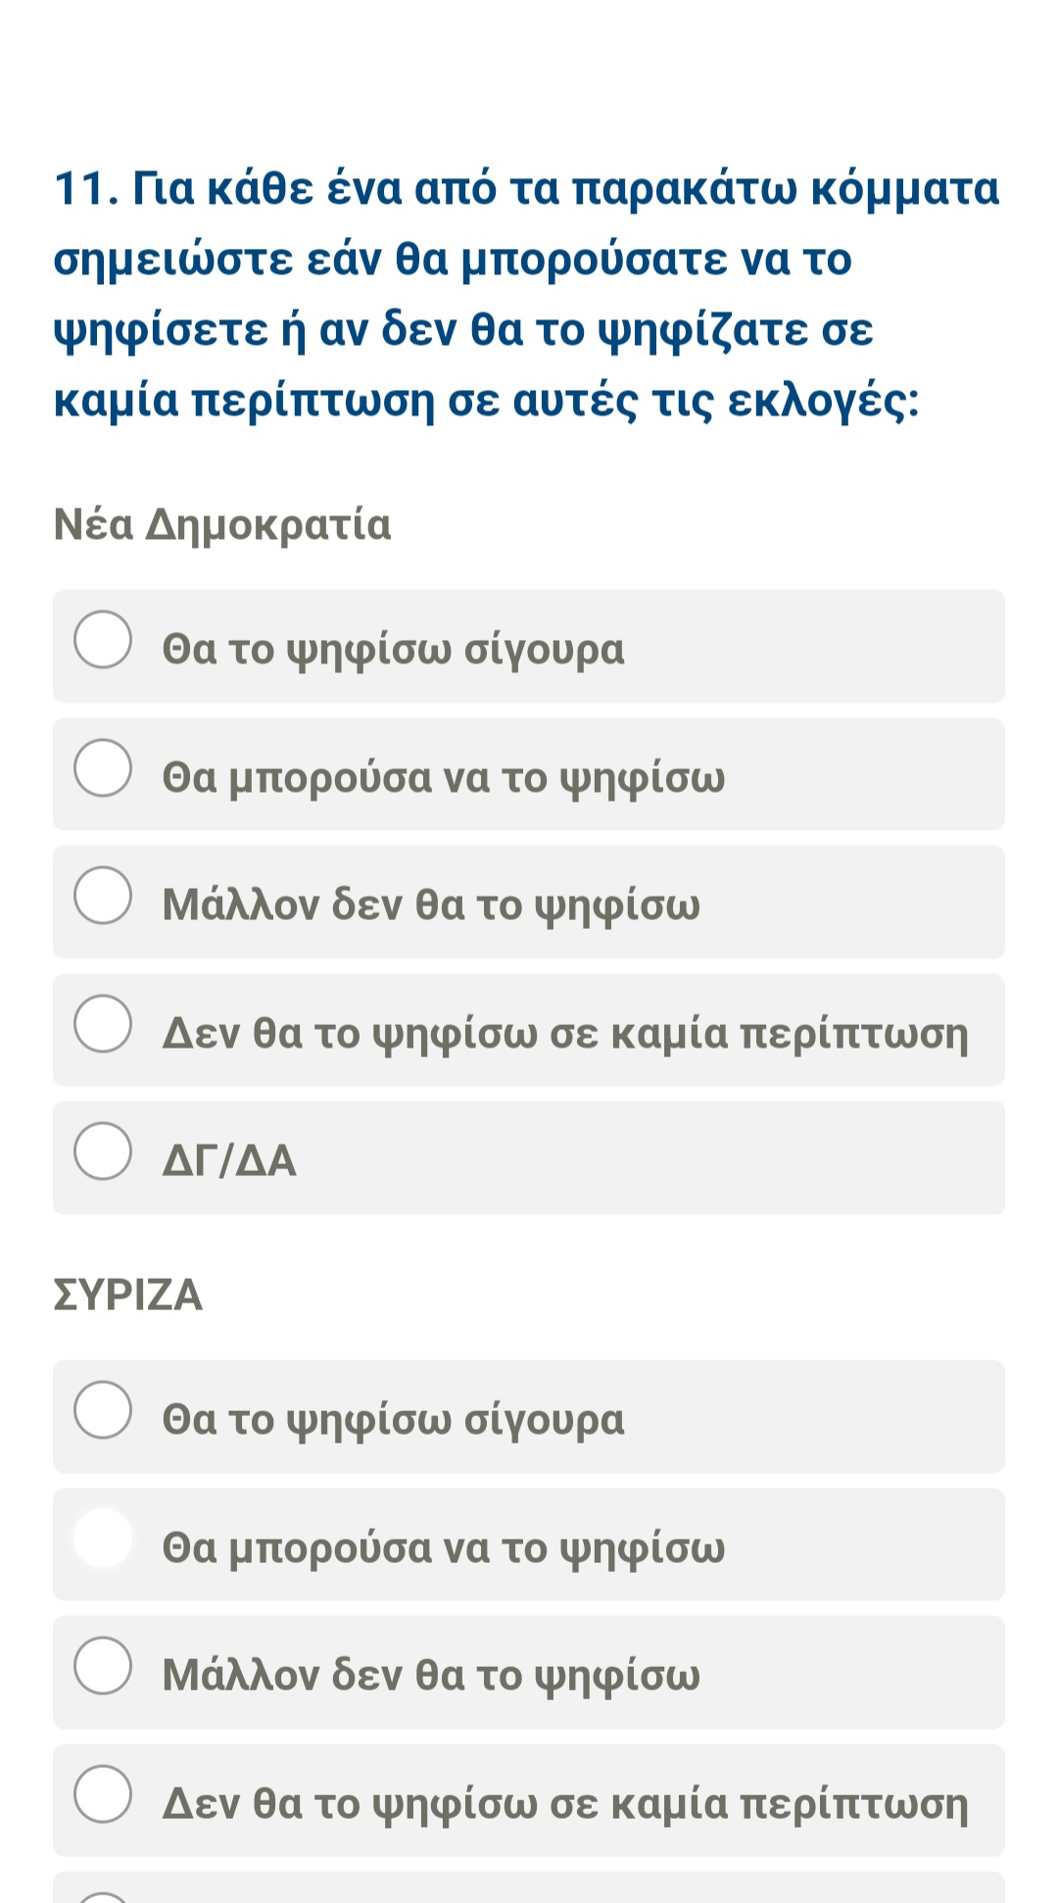
Task: Click the 'Νέα Δημοκρατία' section heading
Action: pyautogui.click(x=222, y=525)
